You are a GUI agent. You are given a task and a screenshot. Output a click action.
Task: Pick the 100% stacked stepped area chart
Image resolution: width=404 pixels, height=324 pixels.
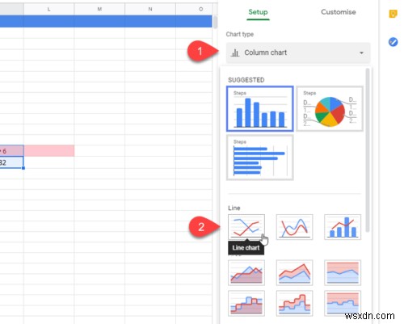coord(343,303)
